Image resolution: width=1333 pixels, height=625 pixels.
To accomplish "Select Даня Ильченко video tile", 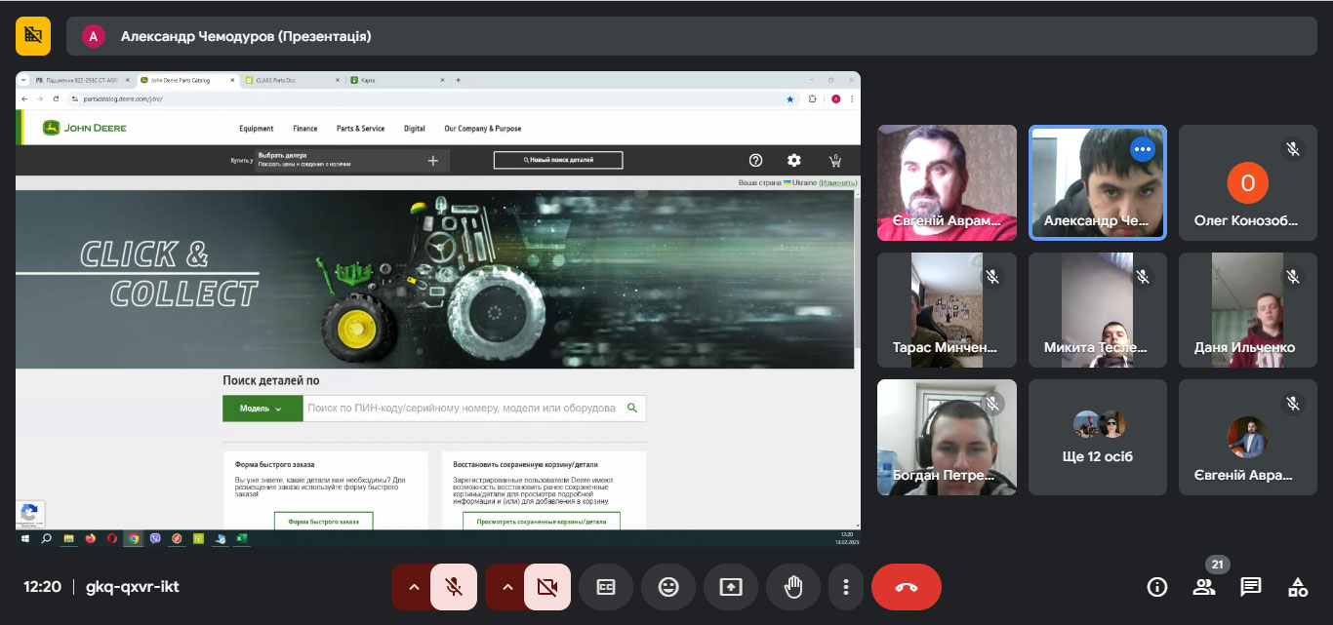I will coord(1247,310).
